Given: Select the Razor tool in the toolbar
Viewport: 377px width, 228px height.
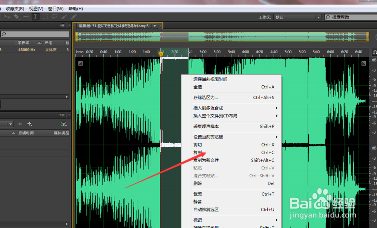Looking at the screenshot, I should pyautogui.click(x=16, y=17).
